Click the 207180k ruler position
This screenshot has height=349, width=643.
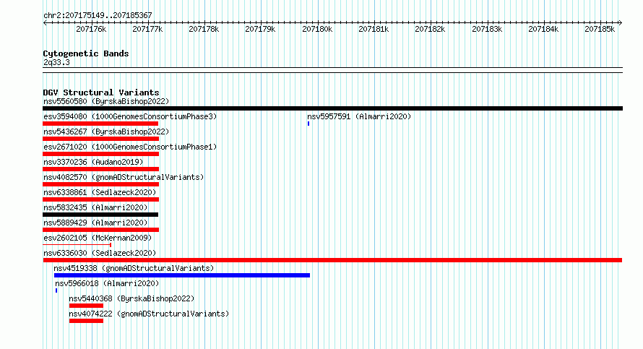317,29
